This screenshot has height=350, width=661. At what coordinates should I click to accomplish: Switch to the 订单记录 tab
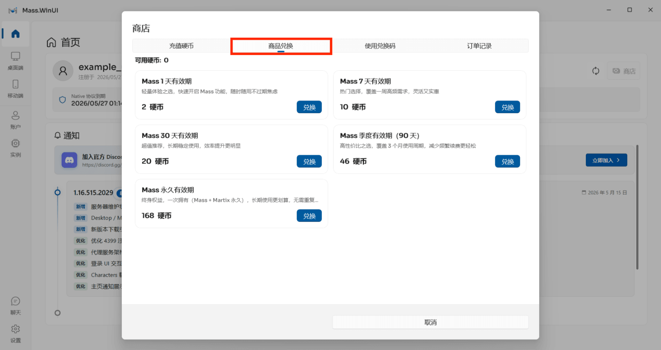[479, 46]
